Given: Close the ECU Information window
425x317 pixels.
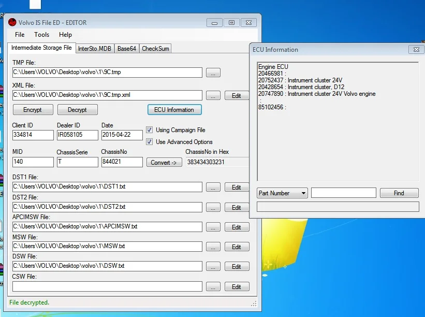Looking at the screenshot, I should coord(416,49).
